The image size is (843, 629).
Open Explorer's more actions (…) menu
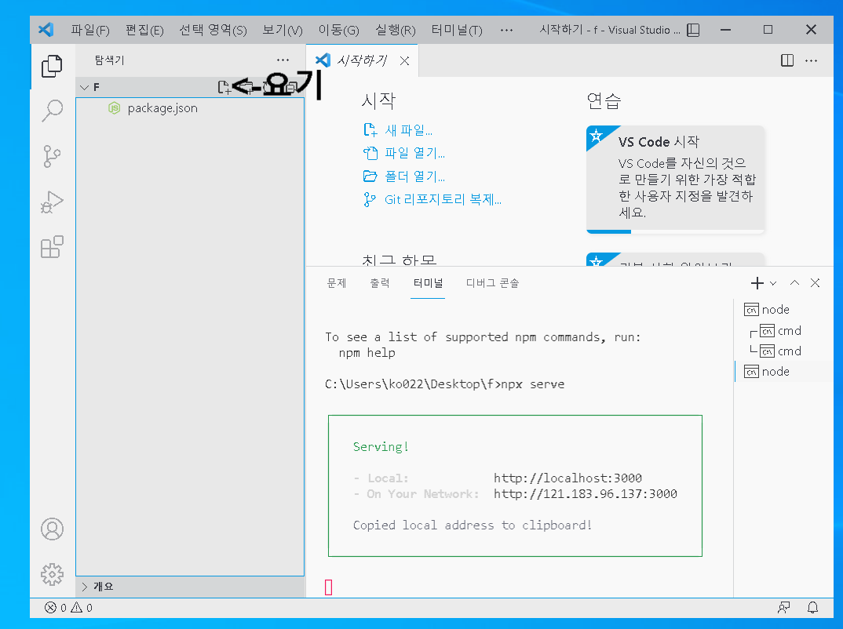pos(283,60)
